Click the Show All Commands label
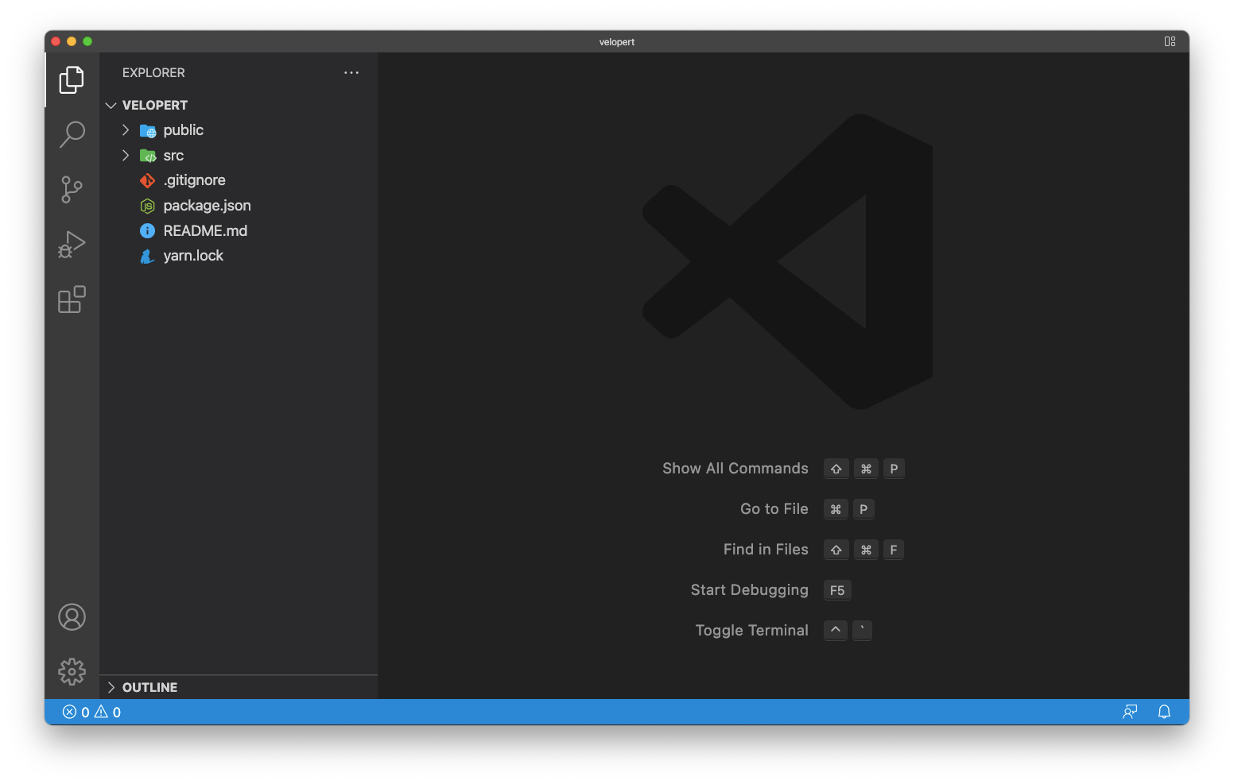1234x784 pixels. [735, 469]
